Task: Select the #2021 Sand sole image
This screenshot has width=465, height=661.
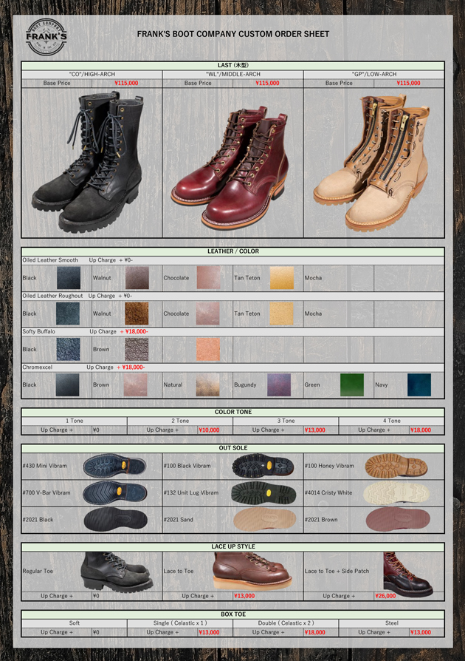Action: [263, 519]
